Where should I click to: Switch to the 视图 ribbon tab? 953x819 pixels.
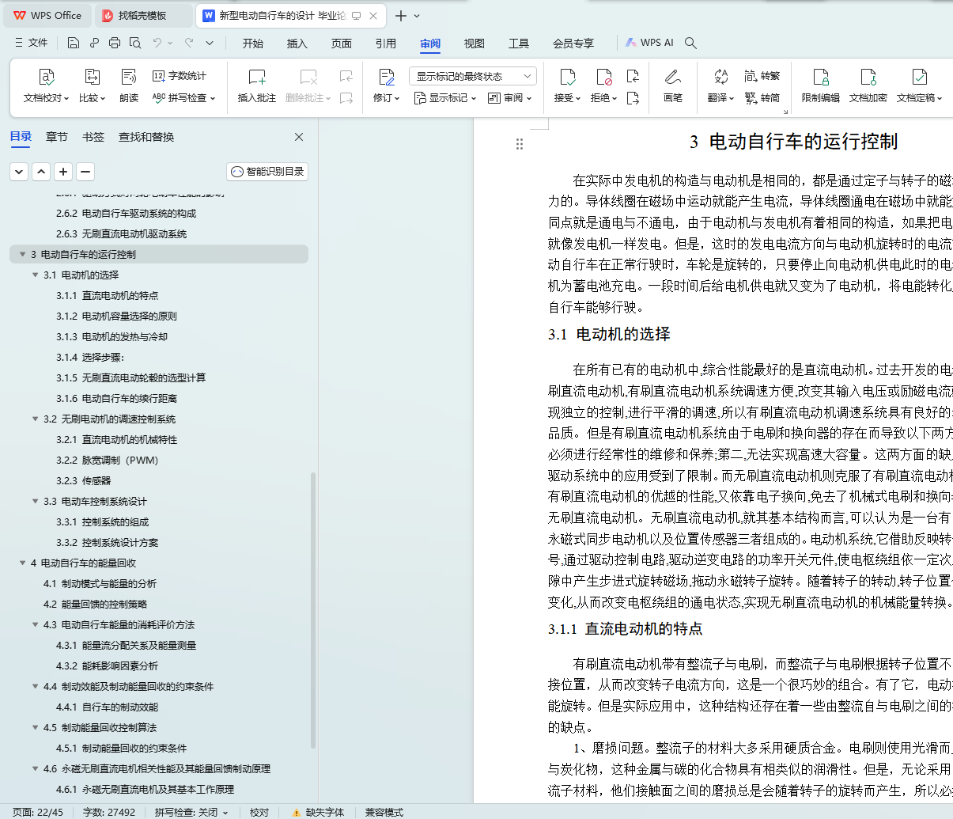(x=475, y=44)
